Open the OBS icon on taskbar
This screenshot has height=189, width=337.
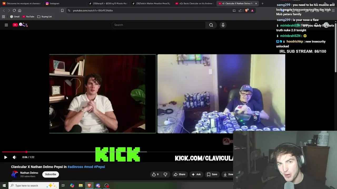[x=107, y=186]
